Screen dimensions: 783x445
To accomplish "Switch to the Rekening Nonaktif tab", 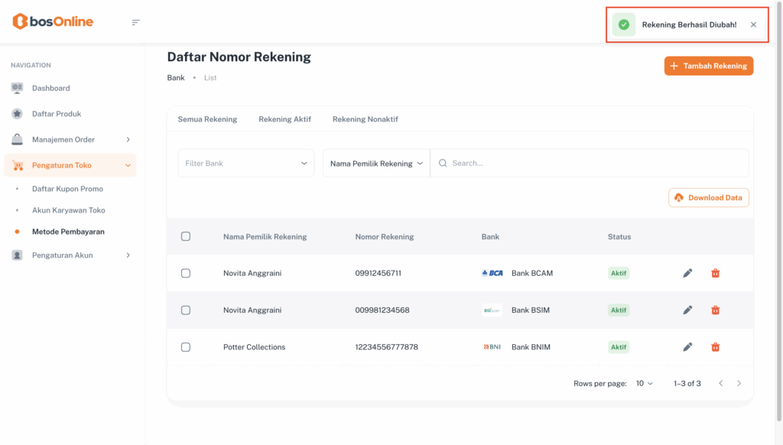I will coord(365,119).
